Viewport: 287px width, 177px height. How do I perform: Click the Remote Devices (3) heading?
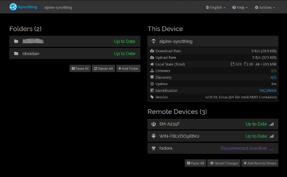pyautogui.click(x=177, y=112)
